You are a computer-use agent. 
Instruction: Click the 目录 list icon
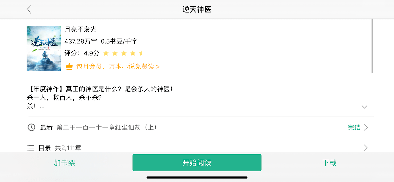pos(31,148)
